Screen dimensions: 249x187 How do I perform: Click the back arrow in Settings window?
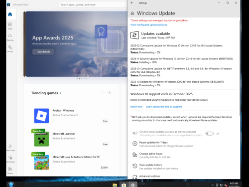click(x=132, y=3)
